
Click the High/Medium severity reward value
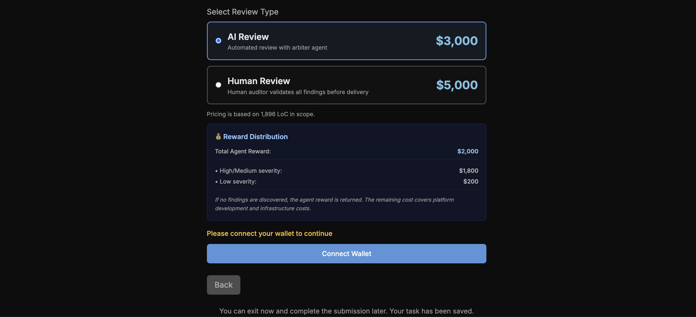(468, 170)
